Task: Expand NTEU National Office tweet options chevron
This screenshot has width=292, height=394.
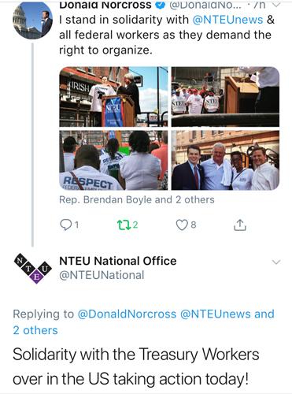Action: [276, 262]
